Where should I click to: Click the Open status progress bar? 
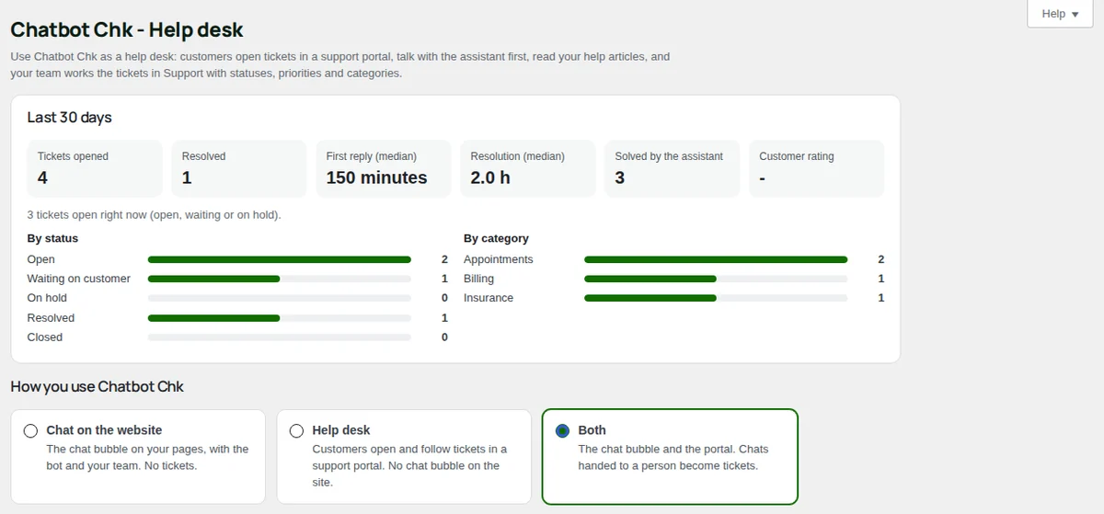(x=280, y=259)
